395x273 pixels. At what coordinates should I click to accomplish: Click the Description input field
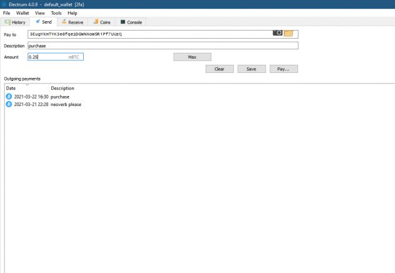tap(163, 45)
